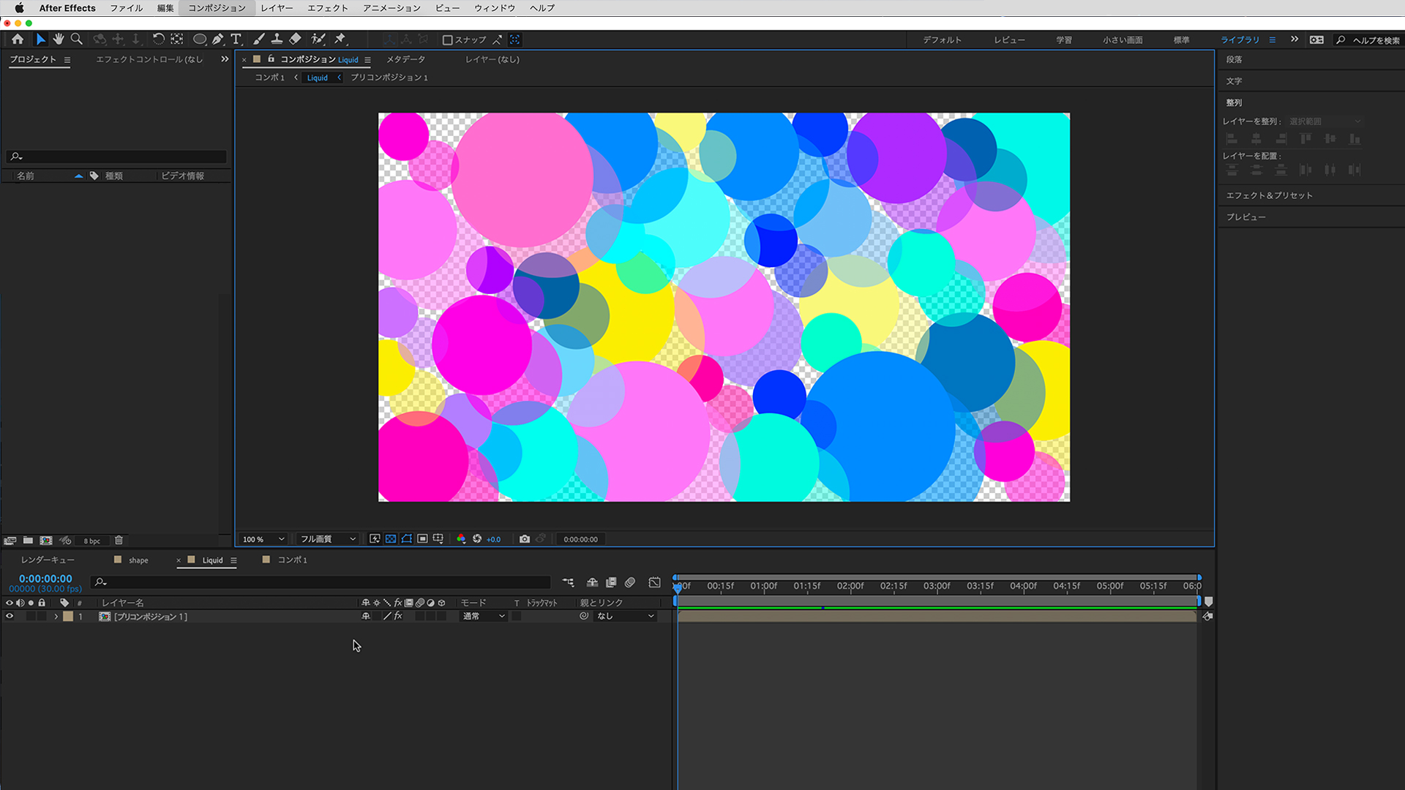The width and height of the screenshot is (1405, 790).
Task: Open the エフェクト menu
Action: tap(327, 8)
